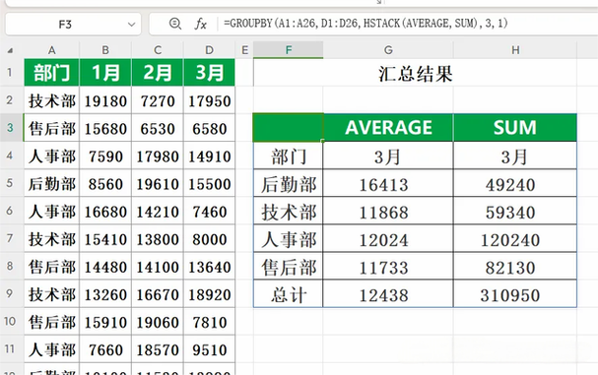The height and width of the screenshot is (375, 598).
Task: Select column H header
Action: [515, 50]
